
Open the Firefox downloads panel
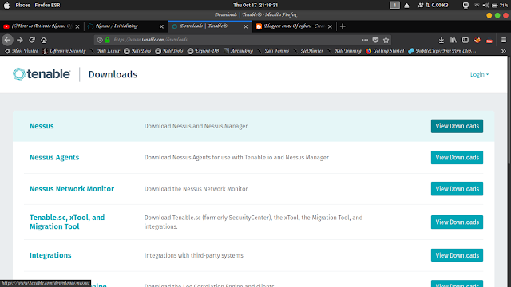442,40
